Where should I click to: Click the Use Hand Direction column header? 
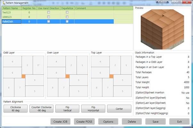pos(49,8)
